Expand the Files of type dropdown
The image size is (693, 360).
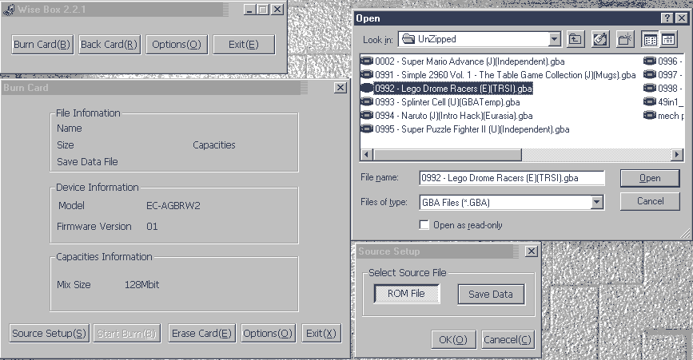(596, 203)
